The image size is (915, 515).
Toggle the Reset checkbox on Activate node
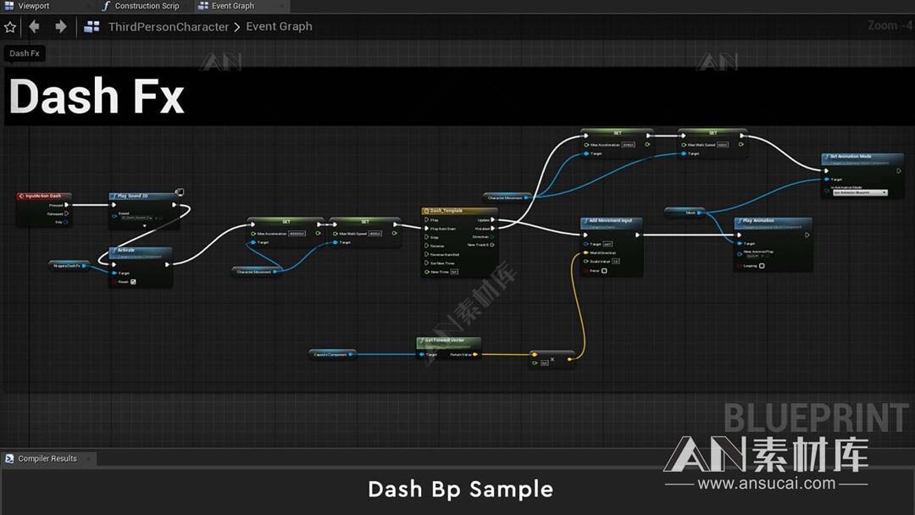(x=133, y=282)
